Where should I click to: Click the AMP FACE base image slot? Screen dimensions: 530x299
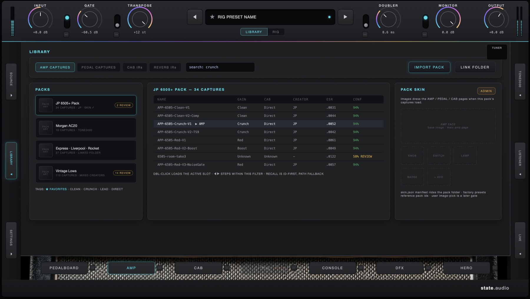click(x=448, y=126)
